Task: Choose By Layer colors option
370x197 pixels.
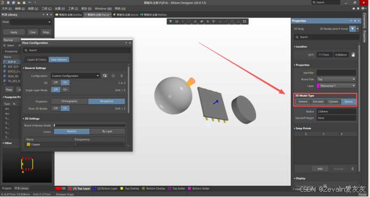Action: (x=107, y=131)
